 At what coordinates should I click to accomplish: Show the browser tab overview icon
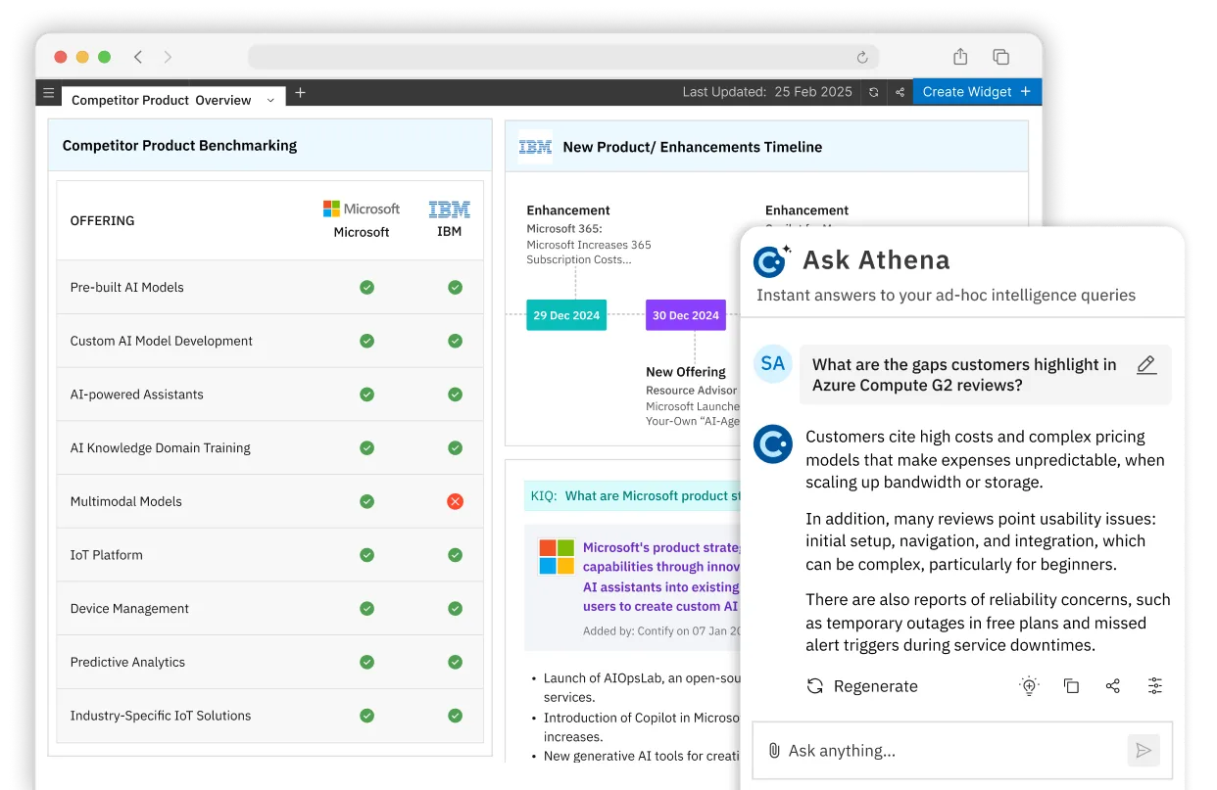[x=1000, y=57]
